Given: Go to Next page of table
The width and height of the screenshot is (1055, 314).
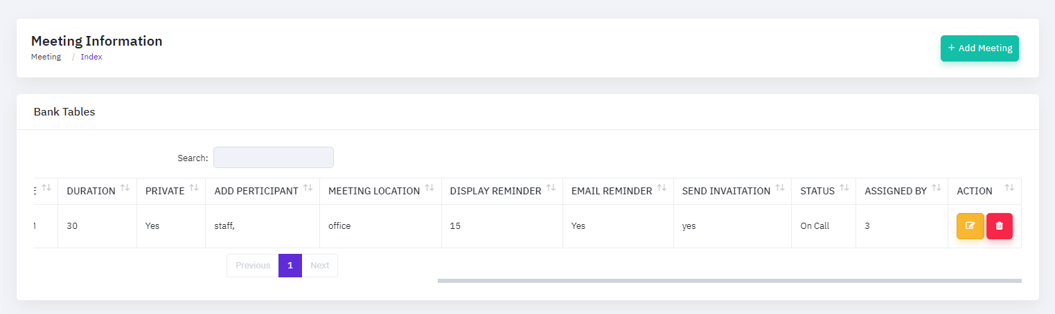Looking at the screenshot, I should coord(320,266).
